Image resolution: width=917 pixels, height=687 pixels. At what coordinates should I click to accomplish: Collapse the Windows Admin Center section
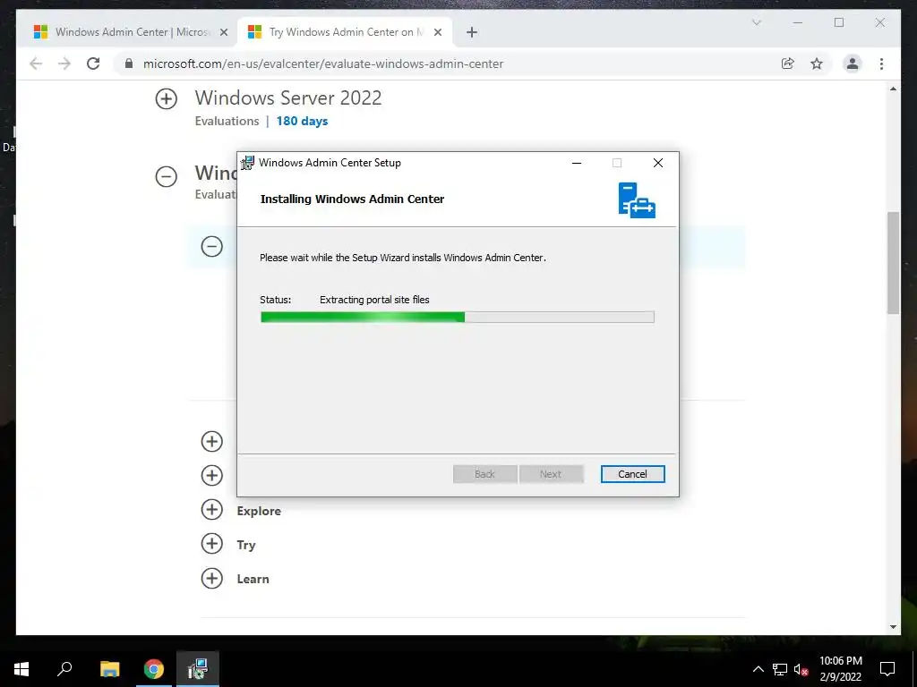[166, 176]
